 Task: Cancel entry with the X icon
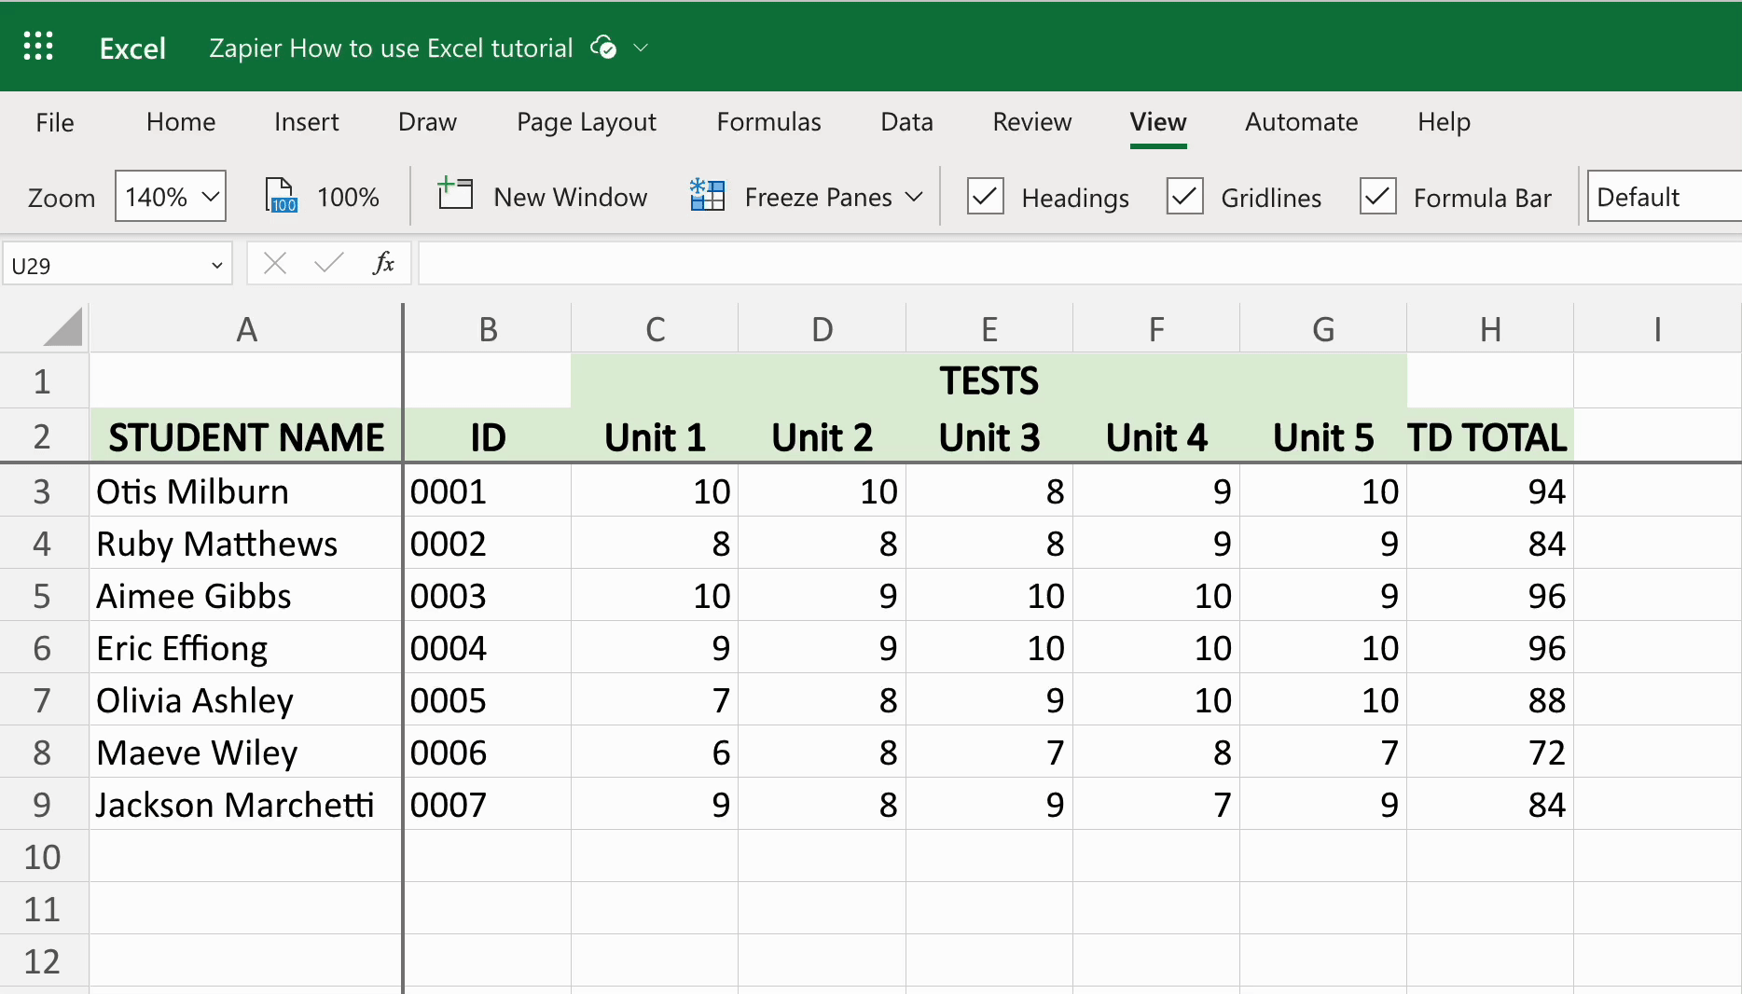(274, 263)
